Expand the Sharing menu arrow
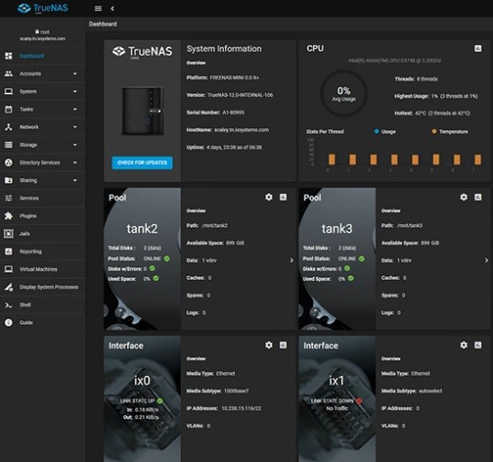493x462 pixels. 75,180
